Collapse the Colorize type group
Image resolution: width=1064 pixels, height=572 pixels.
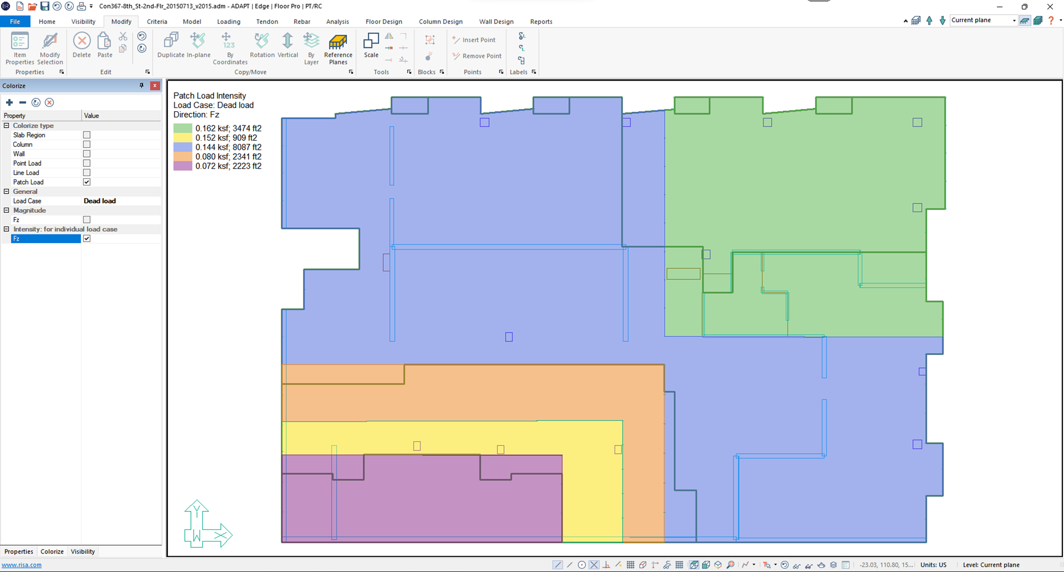(x=7, y=125)
